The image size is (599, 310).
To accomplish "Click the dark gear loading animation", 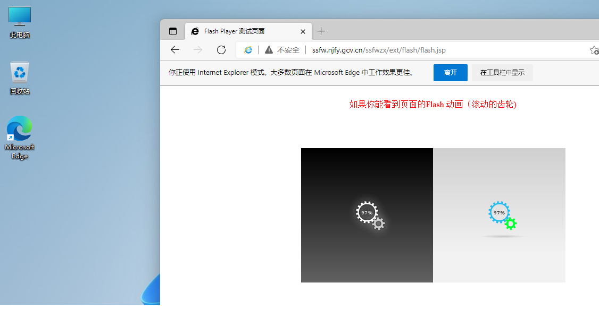I will point(367,213).
